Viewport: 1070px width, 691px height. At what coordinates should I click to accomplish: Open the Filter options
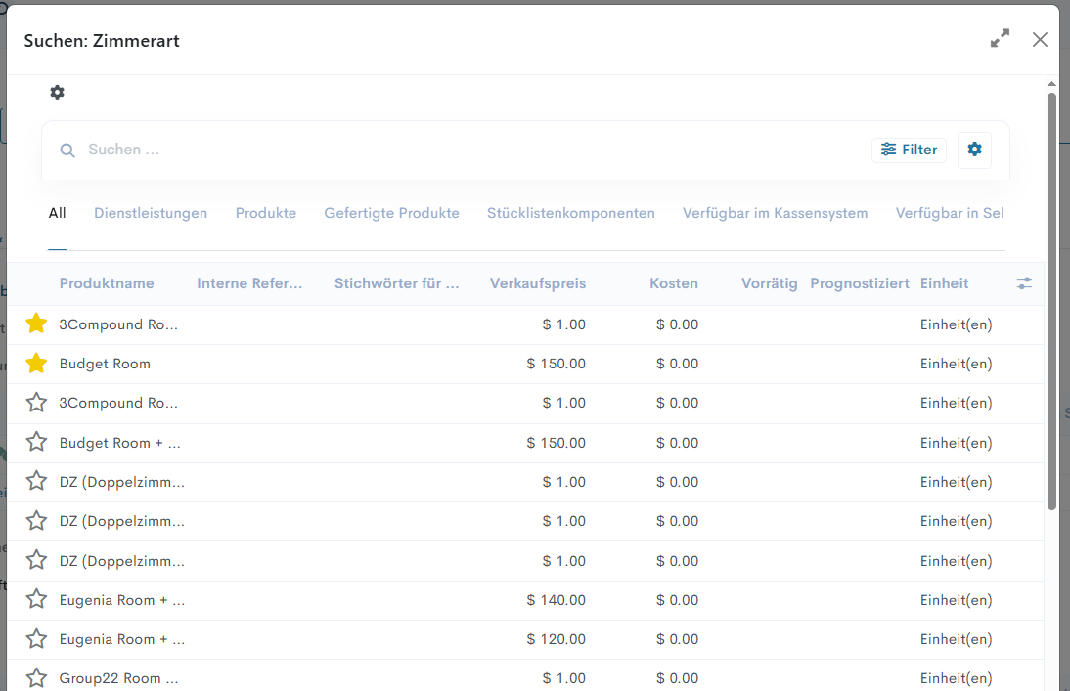click(909, 150)
